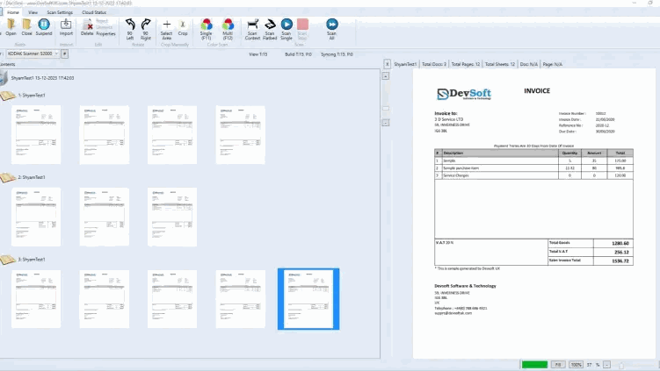Screen dimensions: 660x371
Task: Rotate the page 90 Left
Action: click(130, 29)
